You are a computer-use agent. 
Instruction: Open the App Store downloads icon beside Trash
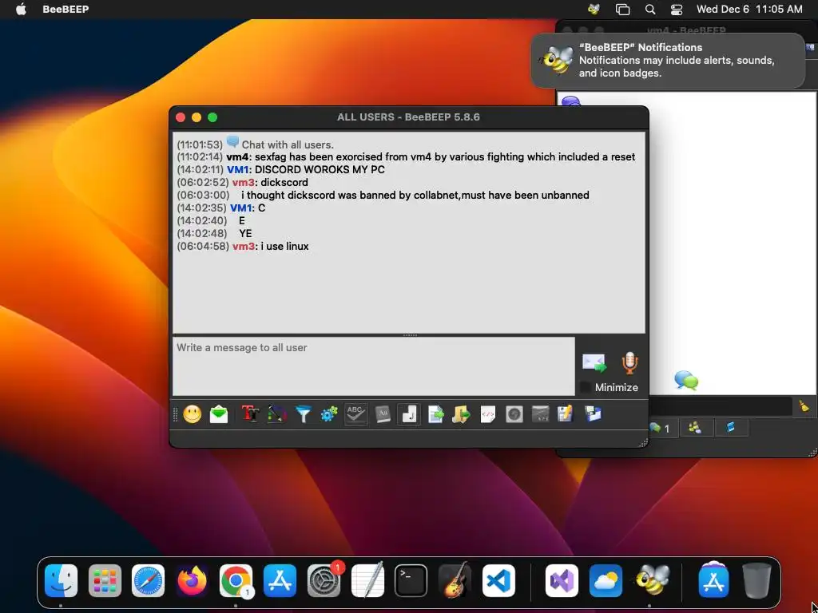click(713, 579)
